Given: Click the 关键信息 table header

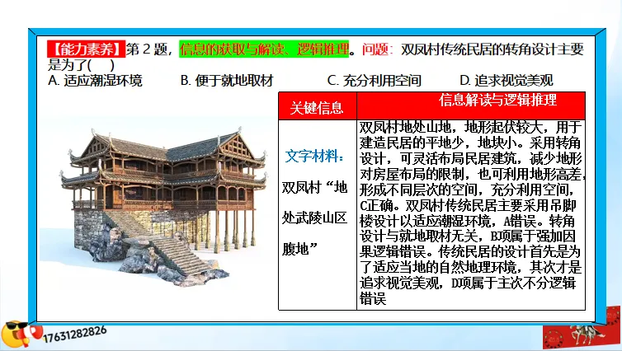Looking at the screenshot, I should (x=318, y=106).
